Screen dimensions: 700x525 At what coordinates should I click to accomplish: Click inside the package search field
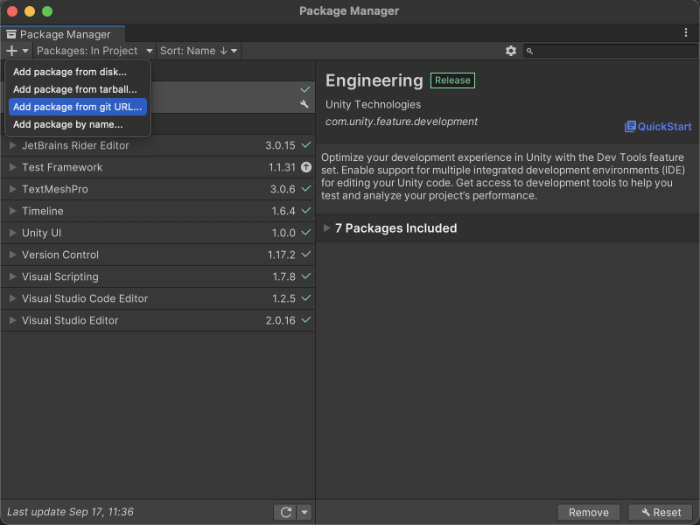[x=610, y=51]
